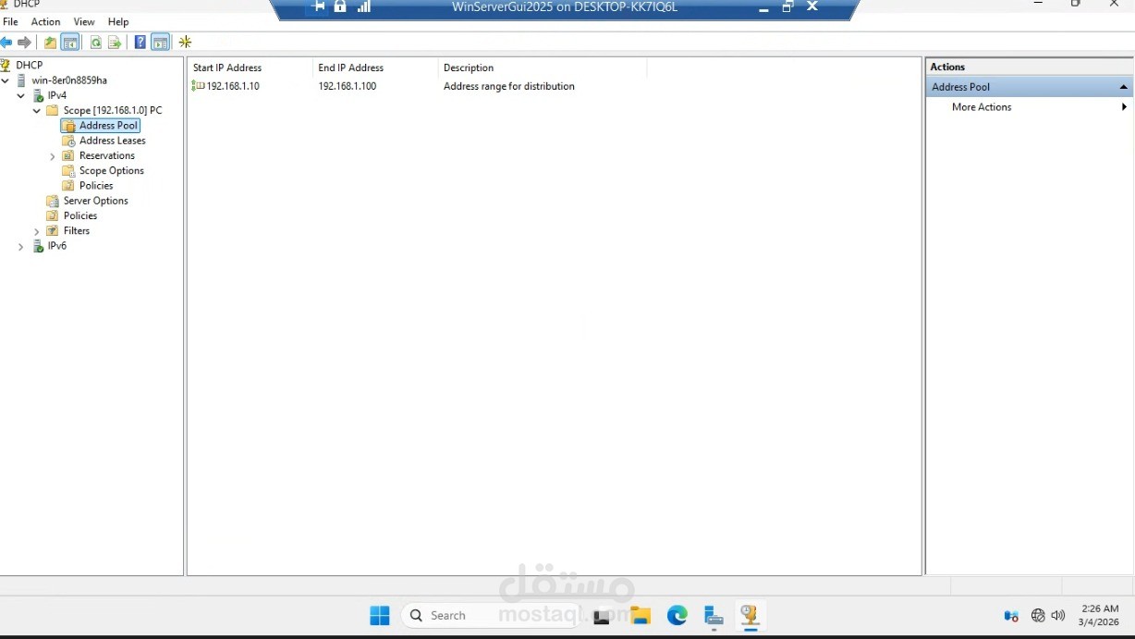Expand the IPv6 node
The width and height of the screenshot is (1135, 639).
pos(21,247)
